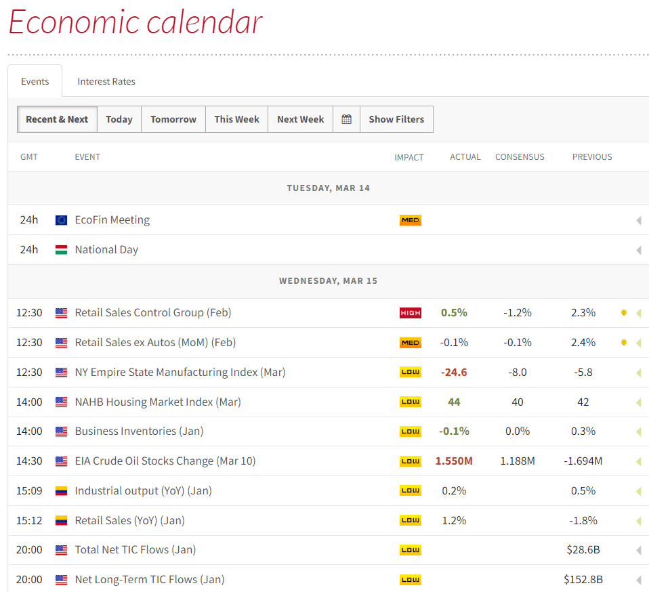649x592 pixels.
Task: Click NAHB Housing Market Index (Mar) event
Action: [x=158, y=402]
